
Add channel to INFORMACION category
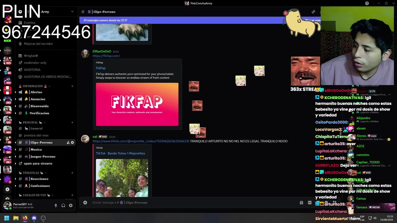pos(72,86)
